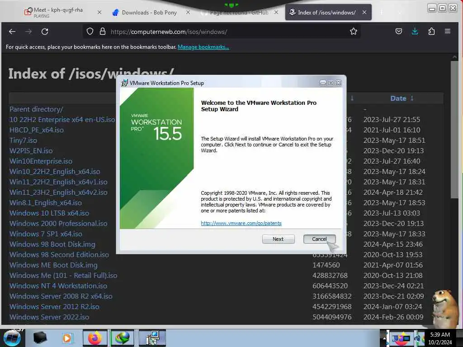
Task: Close the GitHub Page not found tab
Action: pos(276,12)
